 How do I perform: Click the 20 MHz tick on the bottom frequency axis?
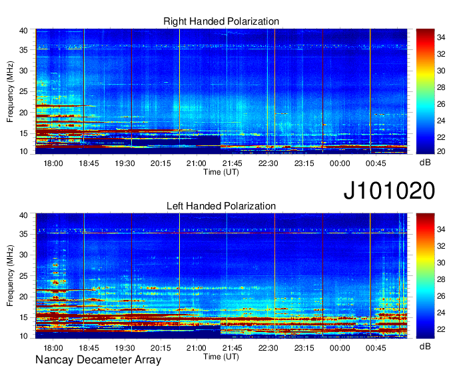tap(24, 297)
